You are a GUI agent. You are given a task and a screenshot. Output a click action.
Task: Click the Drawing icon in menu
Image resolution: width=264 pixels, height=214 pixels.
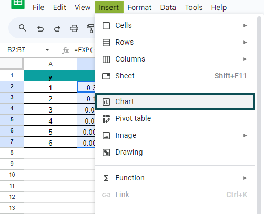click(x=106, y=152)
